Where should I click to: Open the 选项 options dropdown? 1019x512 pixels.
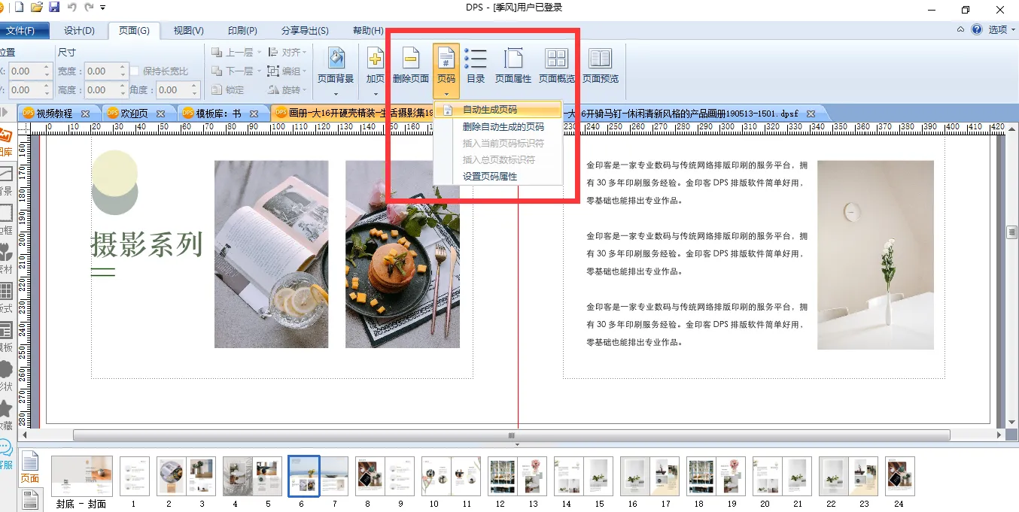pos(1002,30)
